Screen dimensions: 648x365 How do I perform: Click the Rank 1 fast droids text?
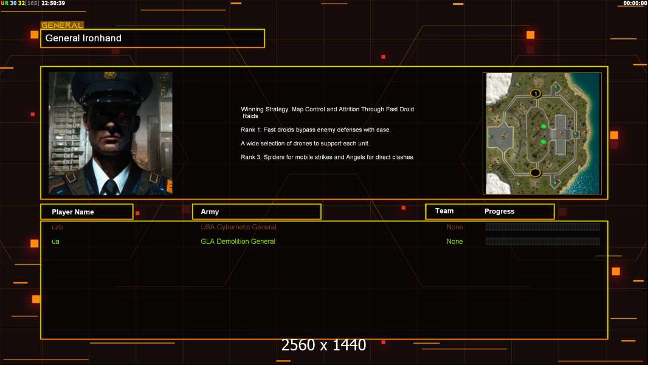coord(315,130)
